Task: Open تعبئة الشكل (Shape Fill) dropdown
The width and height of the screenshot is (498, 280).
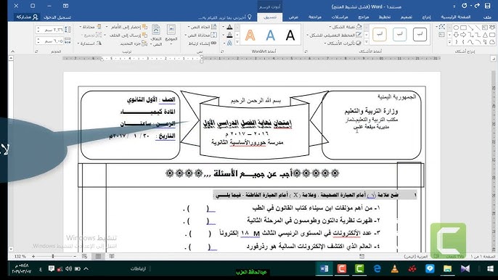Action: coord(346,27)
